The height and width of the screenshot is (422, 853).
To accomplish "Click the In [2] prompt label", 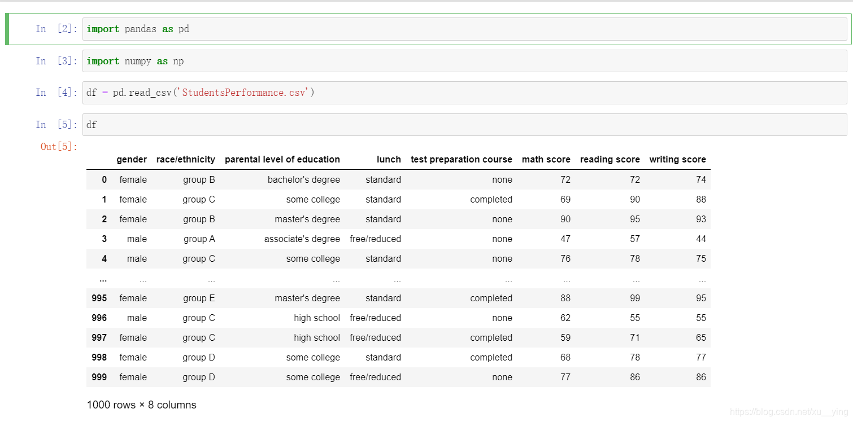I will [x=56, y=29].
